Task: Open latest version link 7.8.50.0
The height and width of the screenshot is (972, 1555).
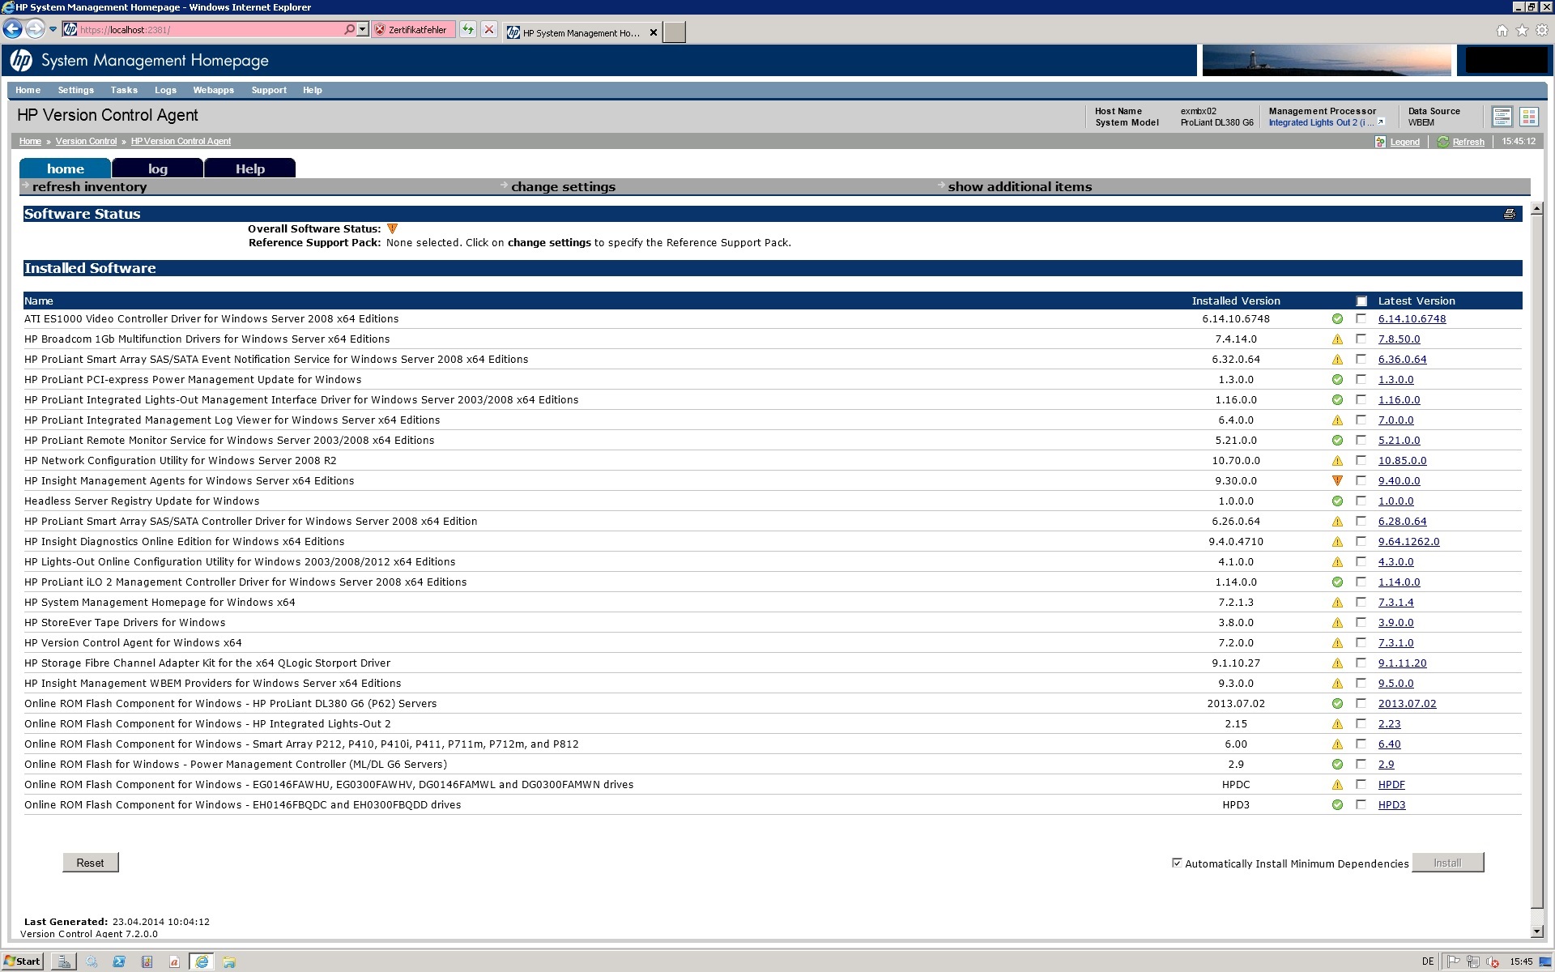Action: coord(1399,339)
